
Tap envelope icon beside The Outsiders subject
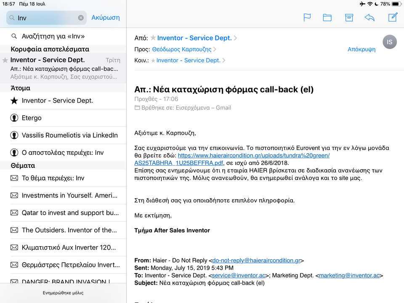[x=14, y=230]
